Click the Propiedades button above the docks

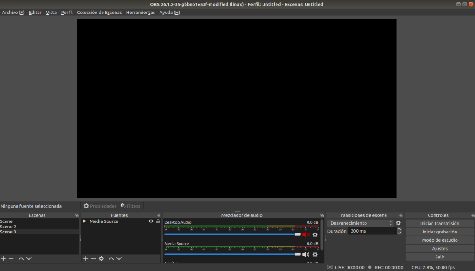pos(100,206)
